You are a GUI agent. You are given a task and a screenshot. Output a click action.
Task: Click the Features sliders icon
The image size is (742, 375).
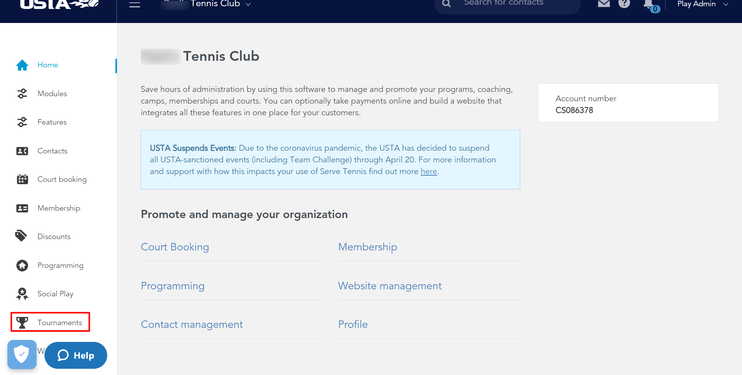tap(22, 122)
